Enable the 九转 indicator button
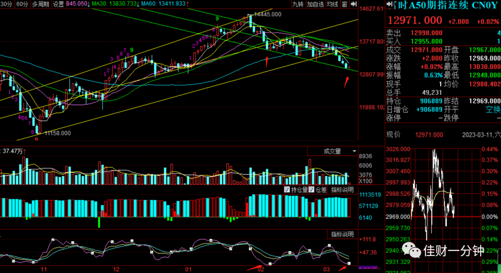The image size is (501, 273). [298, 4]
